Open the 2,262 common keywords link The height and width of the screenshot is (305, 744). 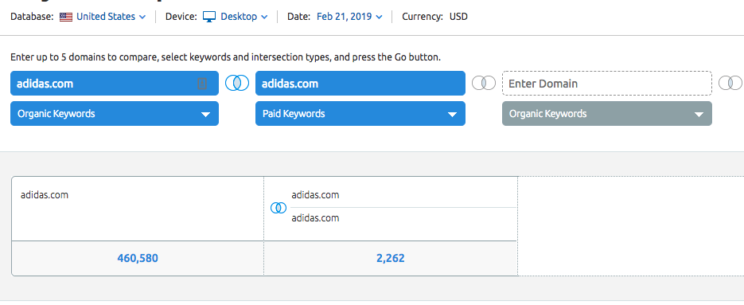click(391, 259)
